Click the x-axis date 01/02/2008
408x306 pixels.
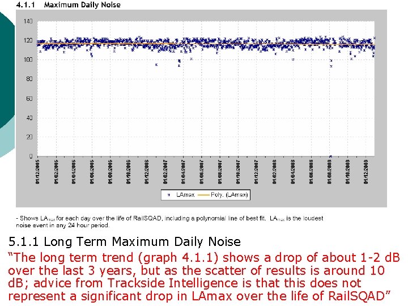point(275,172)
